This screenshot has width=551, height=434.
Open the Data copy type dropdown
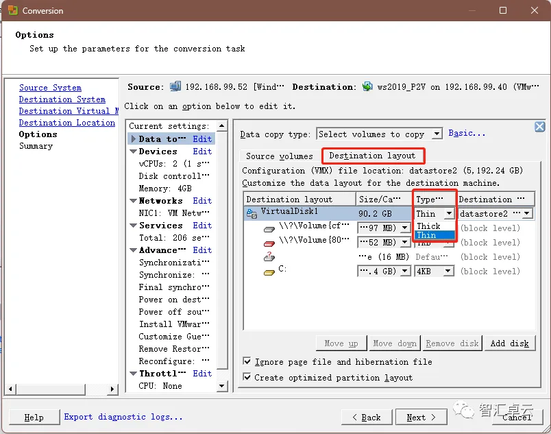tap(437, 134)
